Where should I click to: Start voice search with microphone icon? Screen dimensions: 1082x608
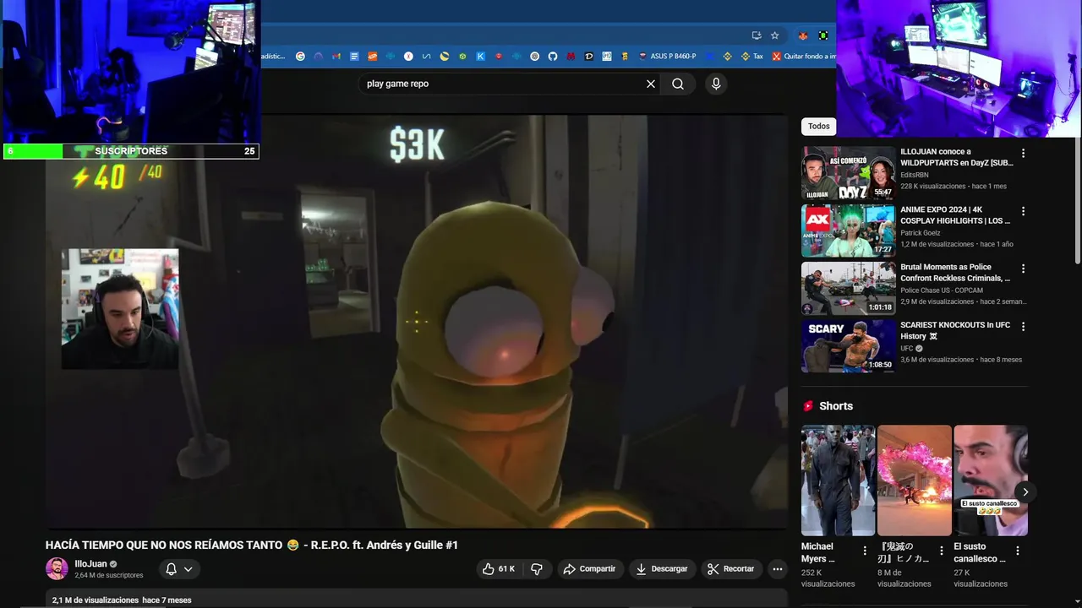[x=716, y=84]
